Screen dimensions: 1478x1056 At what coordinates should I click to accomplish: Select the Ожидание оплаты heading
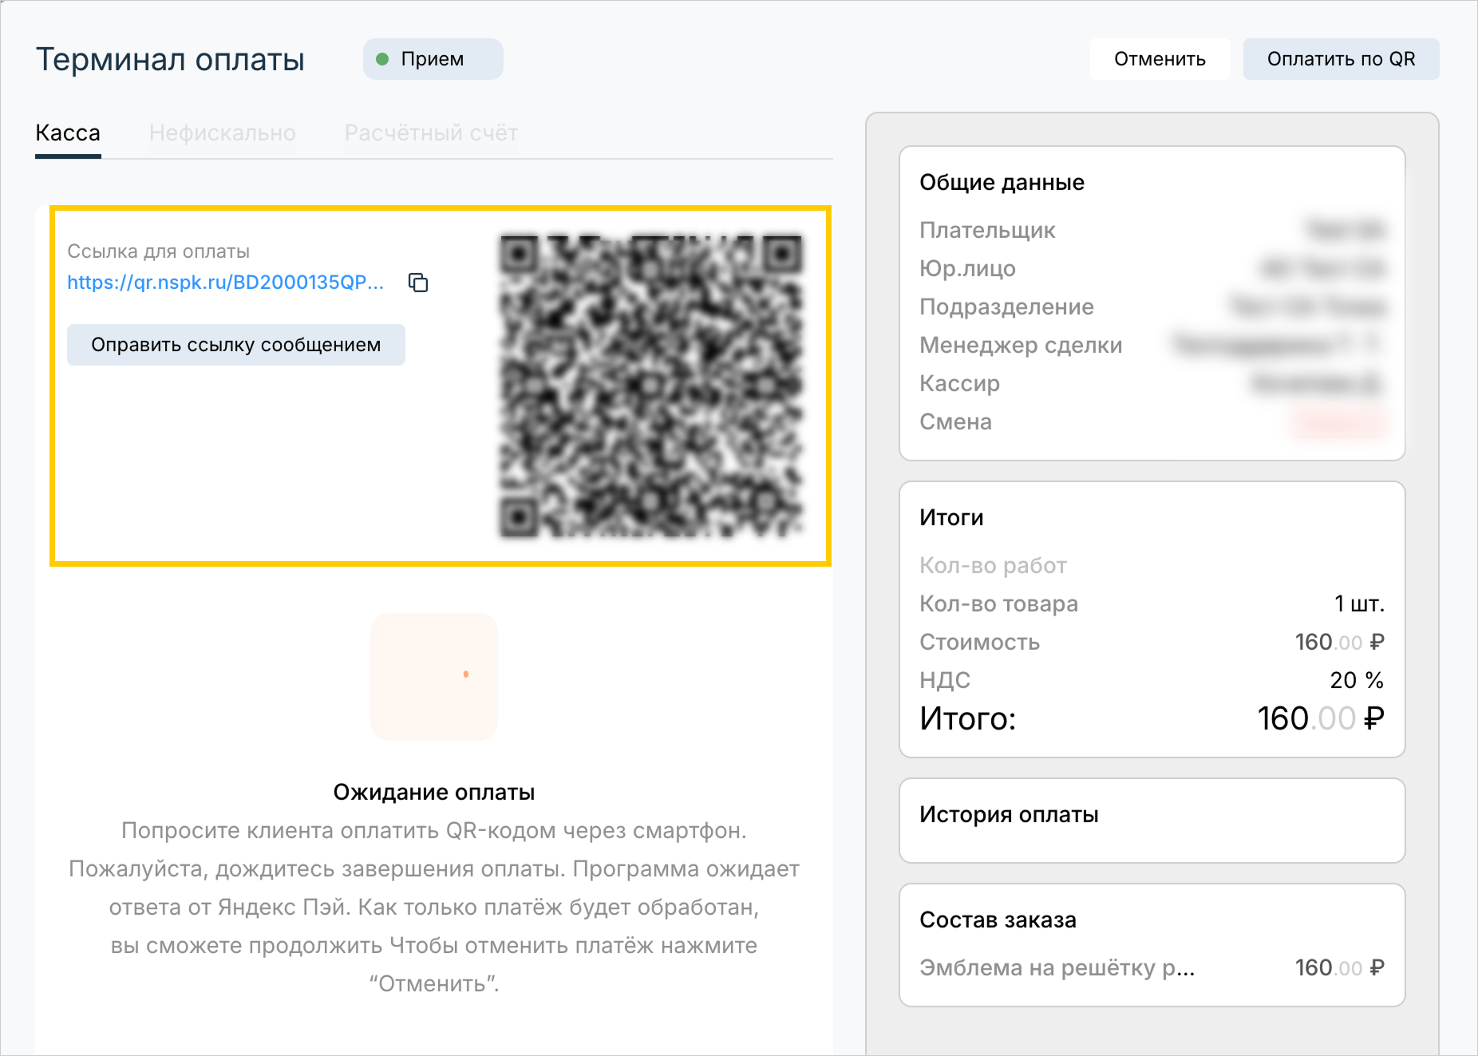pos(434,793)
